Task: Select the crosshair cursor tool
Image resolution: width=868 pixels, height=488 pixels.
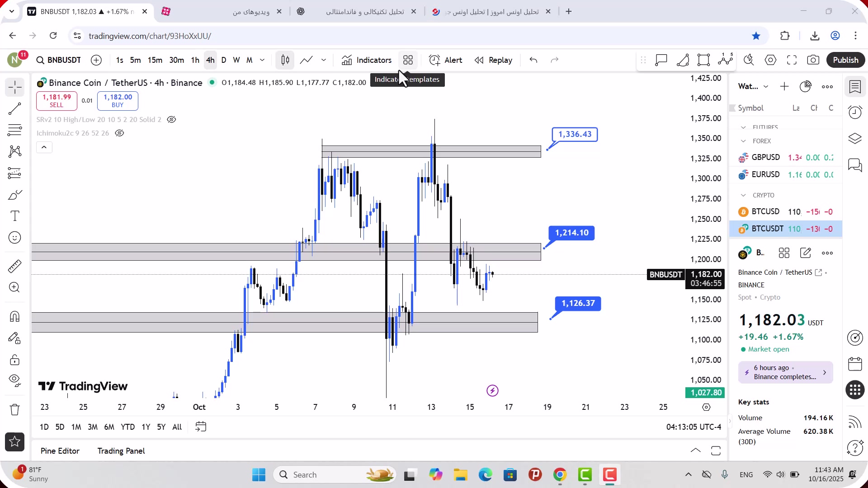Action: point(15,87)
